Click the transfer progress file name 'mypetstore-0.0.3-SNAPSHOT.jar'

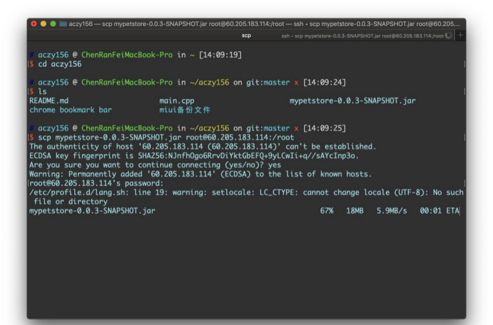[x=92, y=211]
